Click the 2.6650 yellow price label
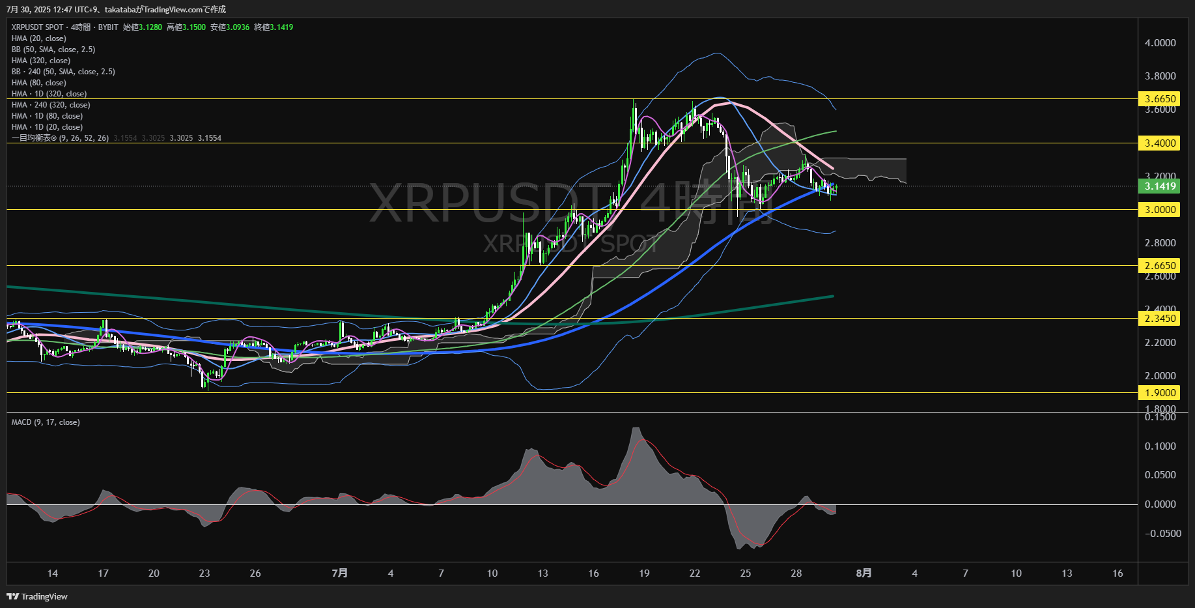Image resolution: width=1195 pixels, height=608 pixels. pyautogui.click(x=1160, y=266)
